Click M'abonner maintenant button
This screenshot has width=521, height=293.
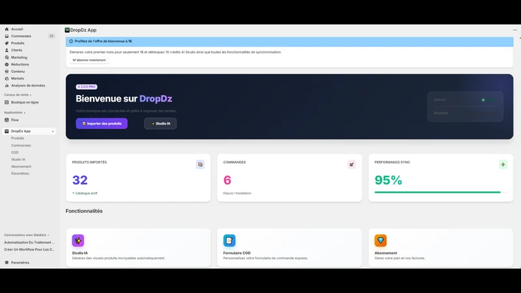[x=89, y=60]
